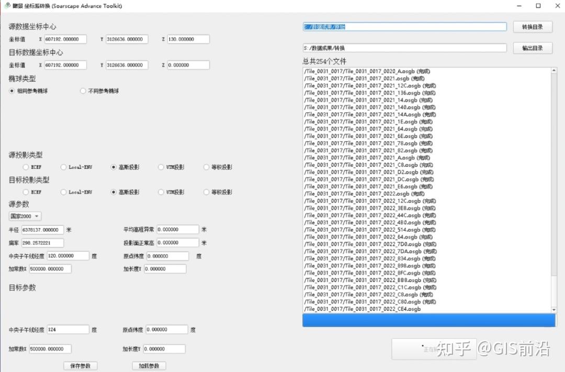The height and width of the screenshot is (372, 565).
Task: Click the blue conversion progress bar
Action: pos(429,320)
